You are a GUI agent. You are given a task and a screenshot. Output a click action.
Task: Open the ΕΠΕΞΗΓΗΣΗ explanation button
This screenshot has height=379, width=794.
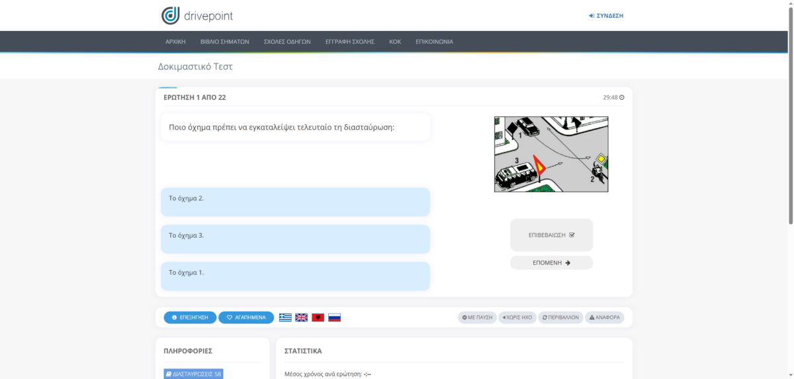click(190, 318)
